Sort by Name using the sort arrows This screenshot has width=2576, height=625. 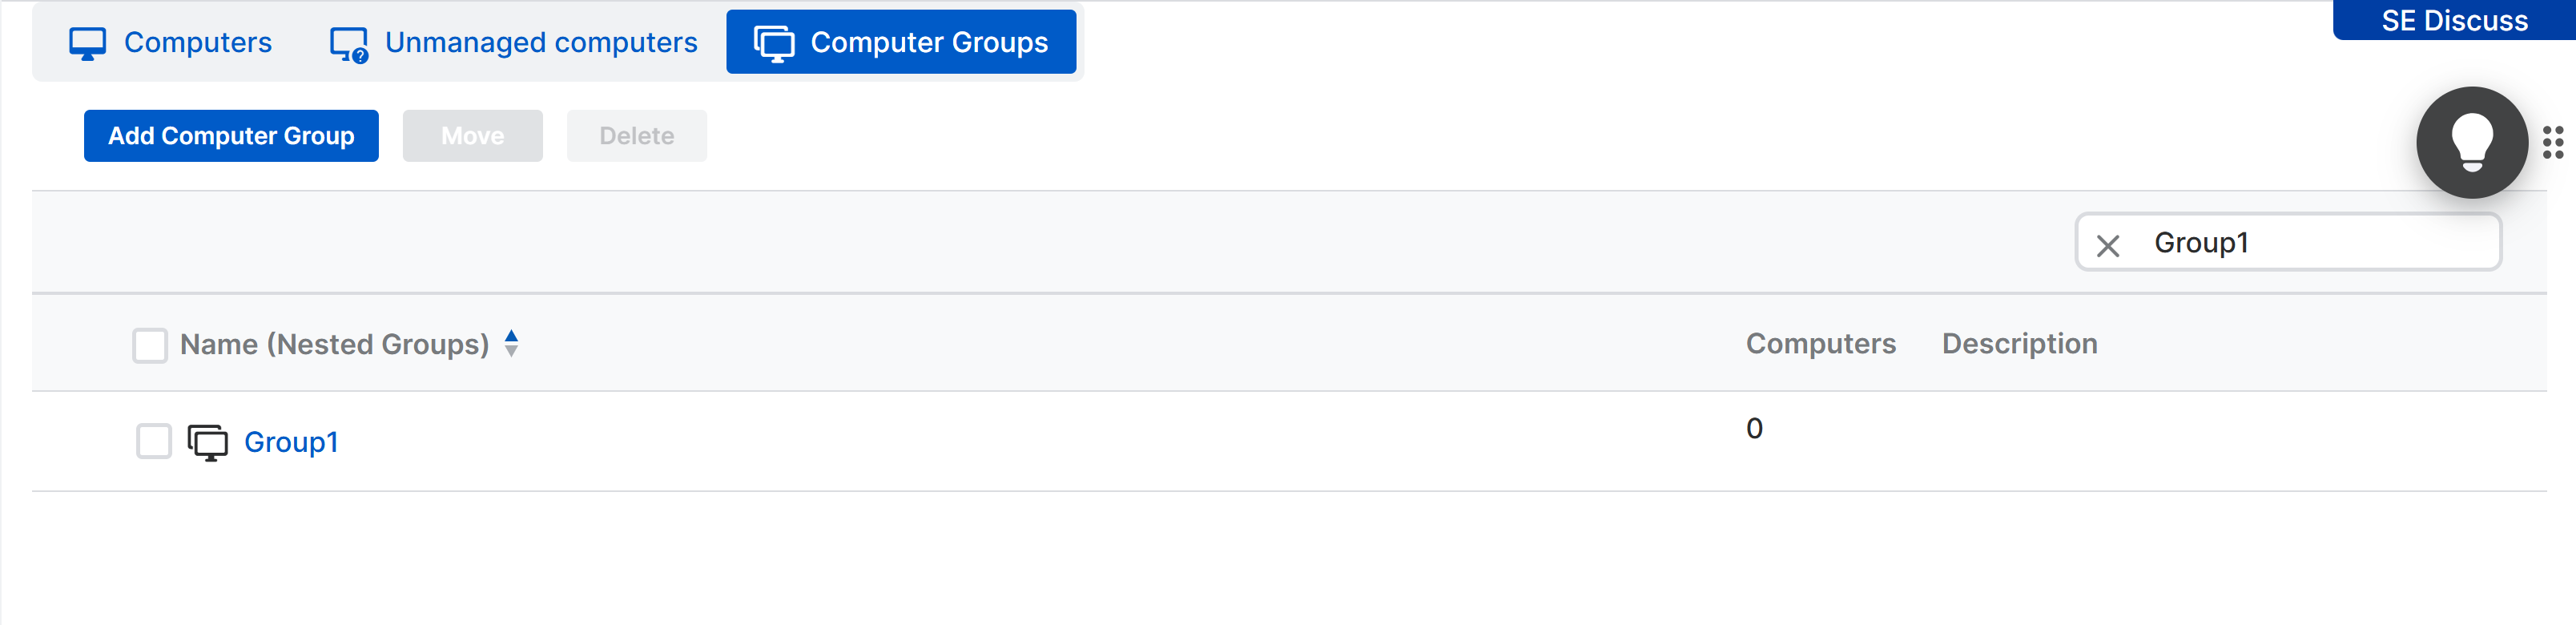click(511, 343)
